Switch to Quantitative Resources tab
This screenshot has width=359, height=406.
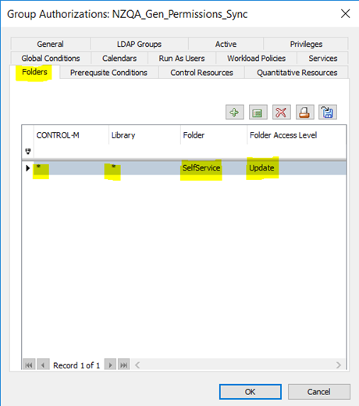coord(297,73)
